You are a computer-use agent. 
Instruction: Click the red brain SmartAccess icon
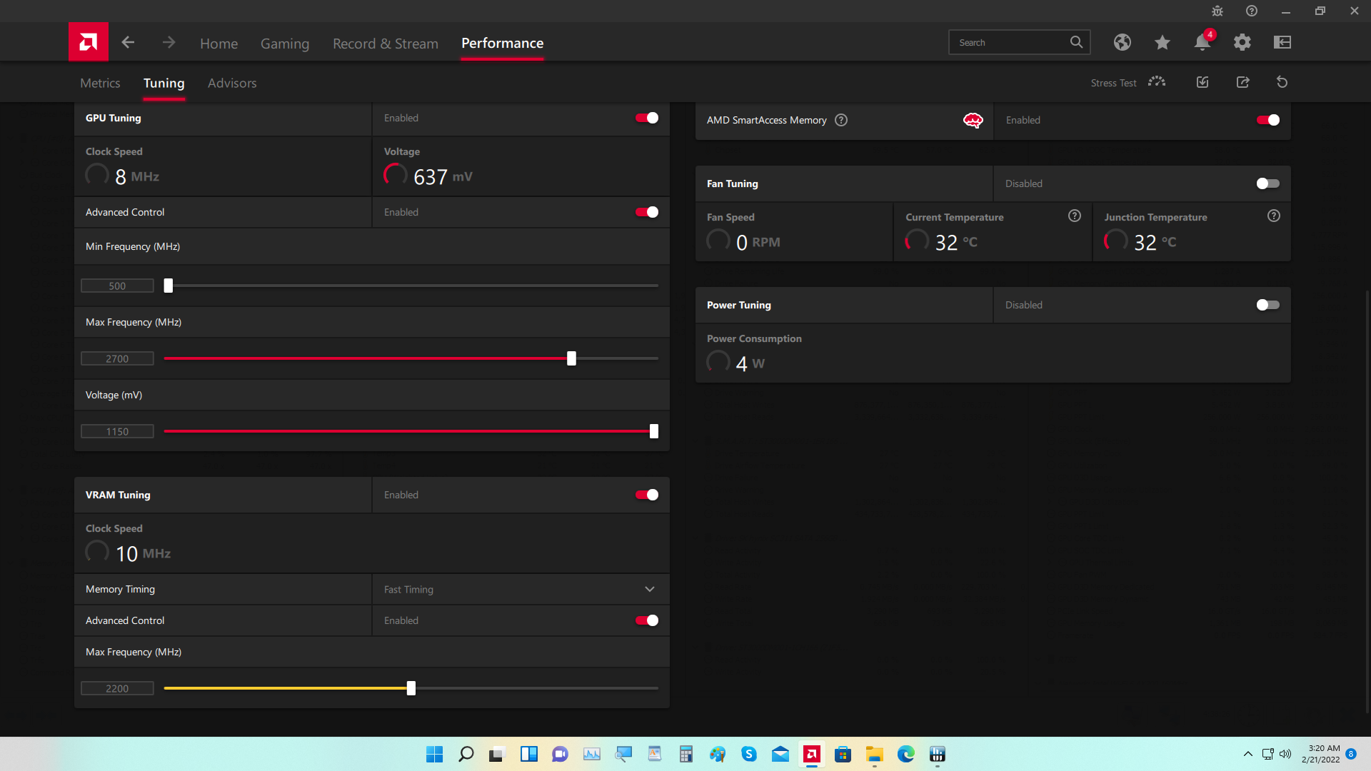[973, 120]
